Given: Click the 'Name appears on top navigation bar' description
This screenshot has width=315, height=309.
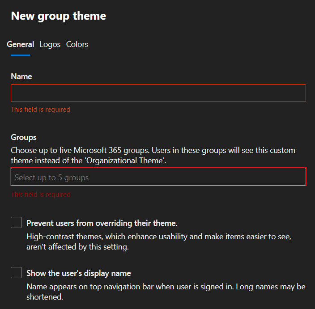Looking at the screenshot, I should 166,286.
